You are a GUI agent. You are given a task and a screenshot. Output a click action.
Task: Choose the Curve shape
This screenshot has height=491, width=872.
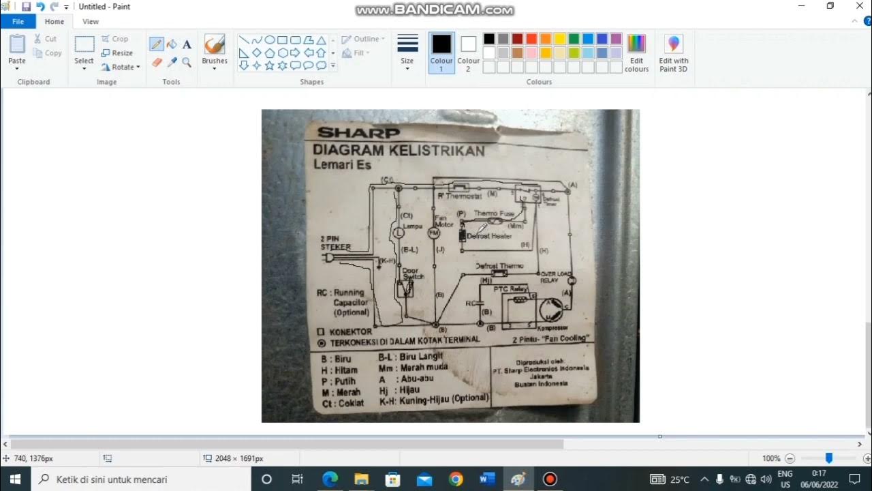pyautogui.click(x=257, y=40)
